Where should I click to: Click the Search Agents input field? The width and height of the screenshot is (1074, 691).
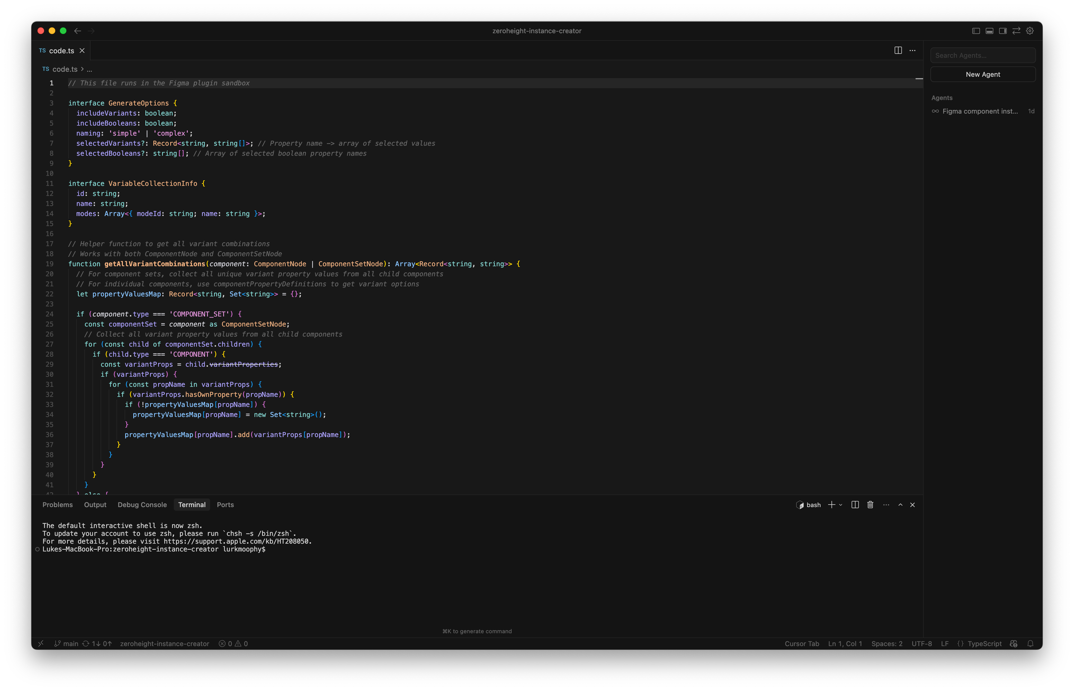point(983,55)
